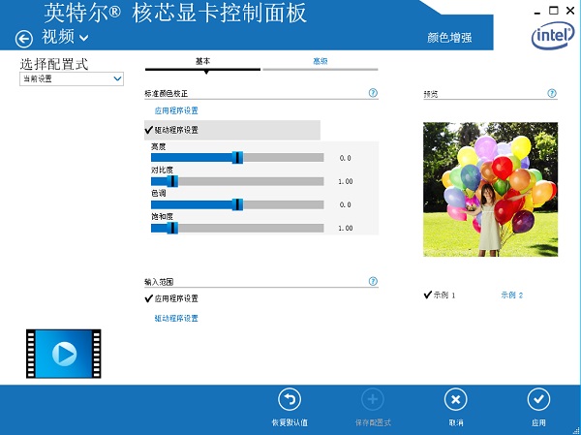Select 驱动程序设置 under 输入范围

[x=176, y=318]
